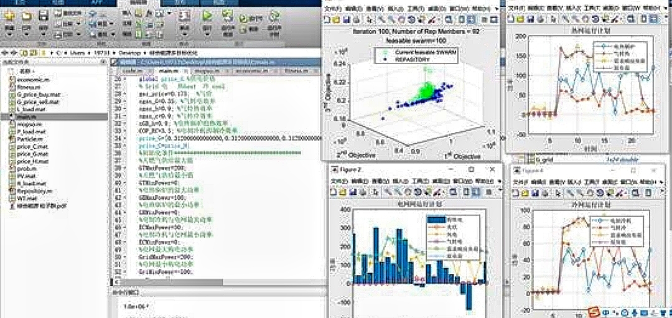This screenshot has height=318, width=672.
Task: Select Zoom Out tool in Pareto figure toolbar
Action: pyautogui.click(x=392, y=19)
